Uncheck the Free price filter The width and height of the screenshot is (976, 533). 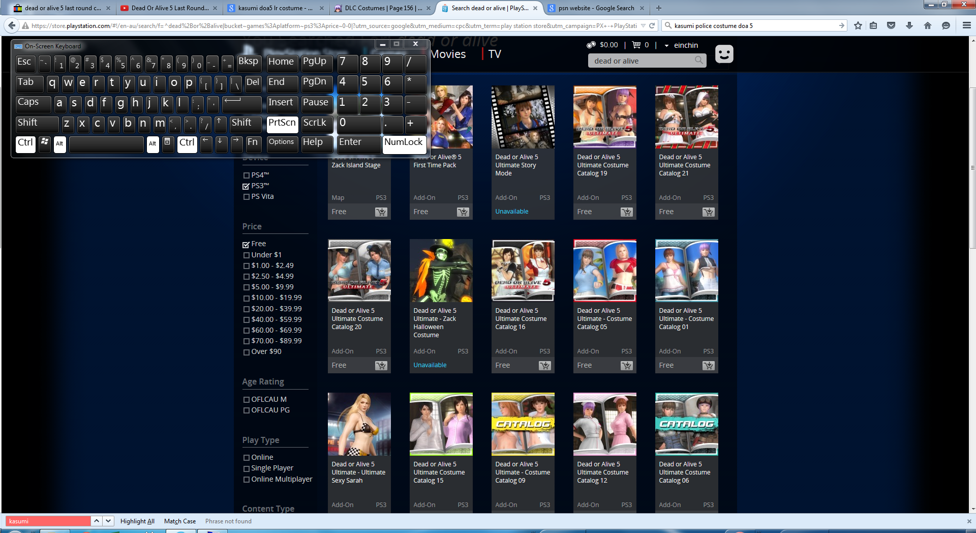coord(246,244)
